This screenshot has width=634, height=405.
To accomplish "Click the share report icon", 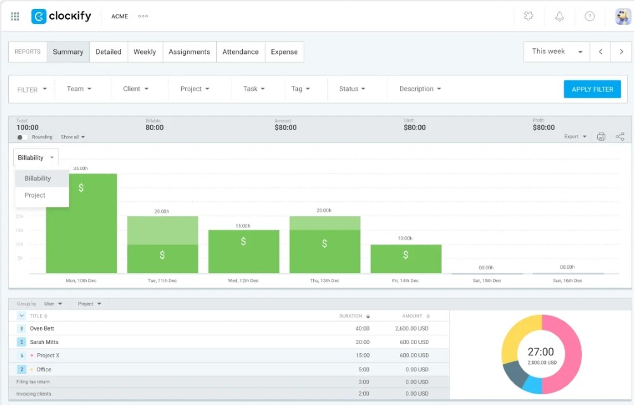I will click(x=619, y=137).
